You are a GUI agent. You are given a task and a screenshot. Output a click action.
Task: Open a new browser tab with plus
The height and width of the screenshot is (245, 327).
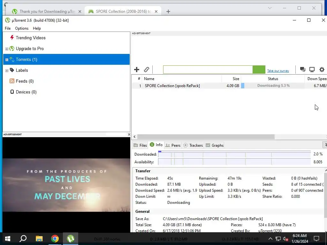pyautogui.click(x=168, y=11)
